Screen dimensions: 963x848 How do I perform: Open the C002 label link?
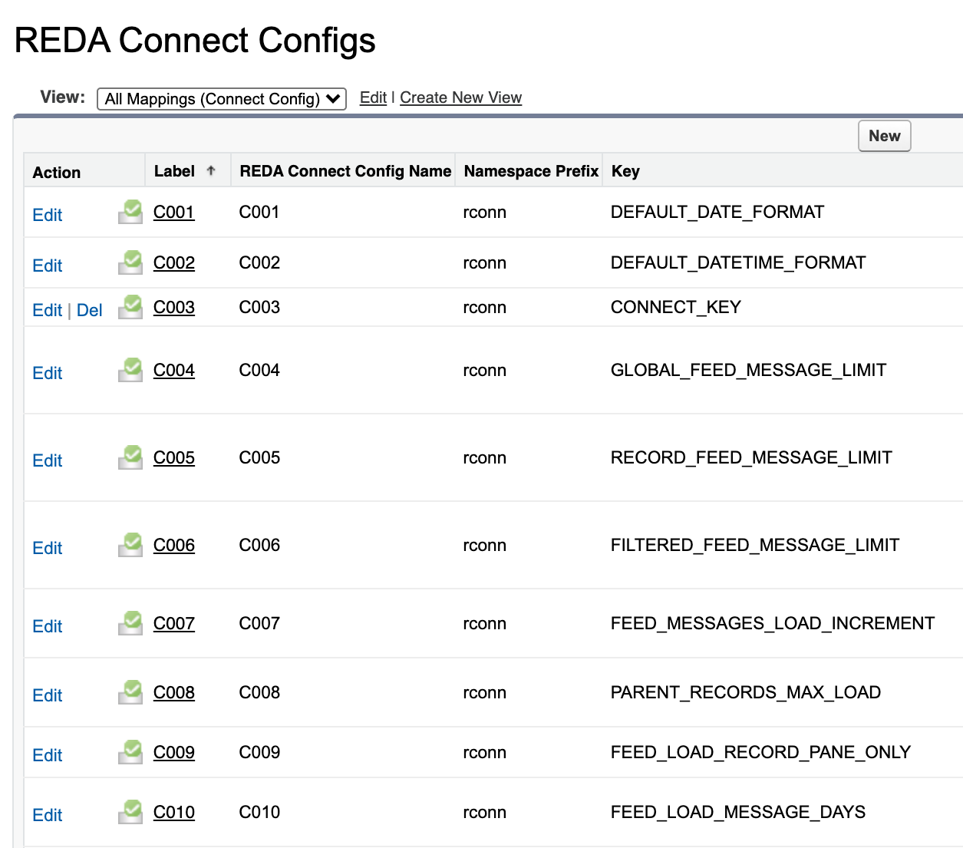point(174,262)
